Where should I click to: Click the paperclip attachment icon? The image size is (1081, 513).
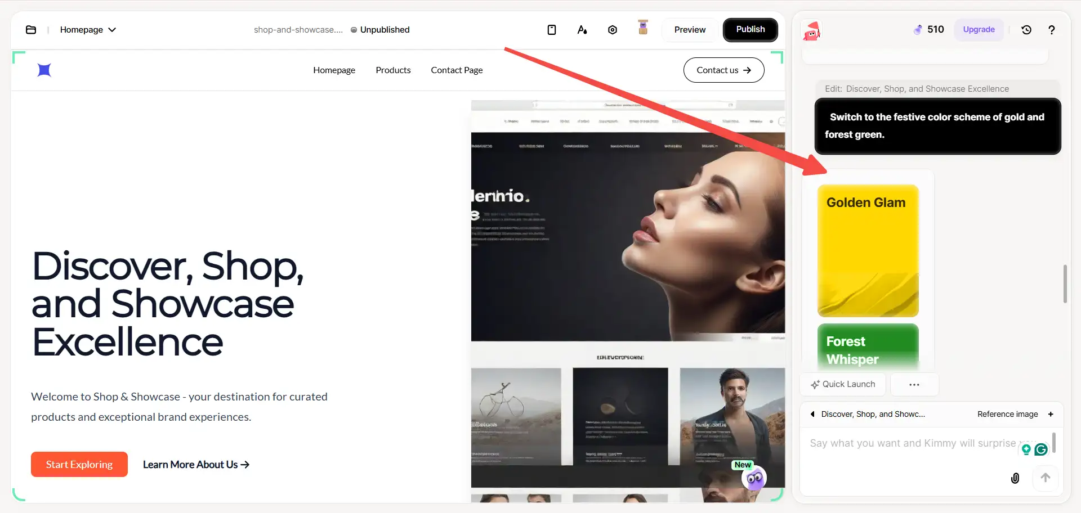pos(1015,478)
